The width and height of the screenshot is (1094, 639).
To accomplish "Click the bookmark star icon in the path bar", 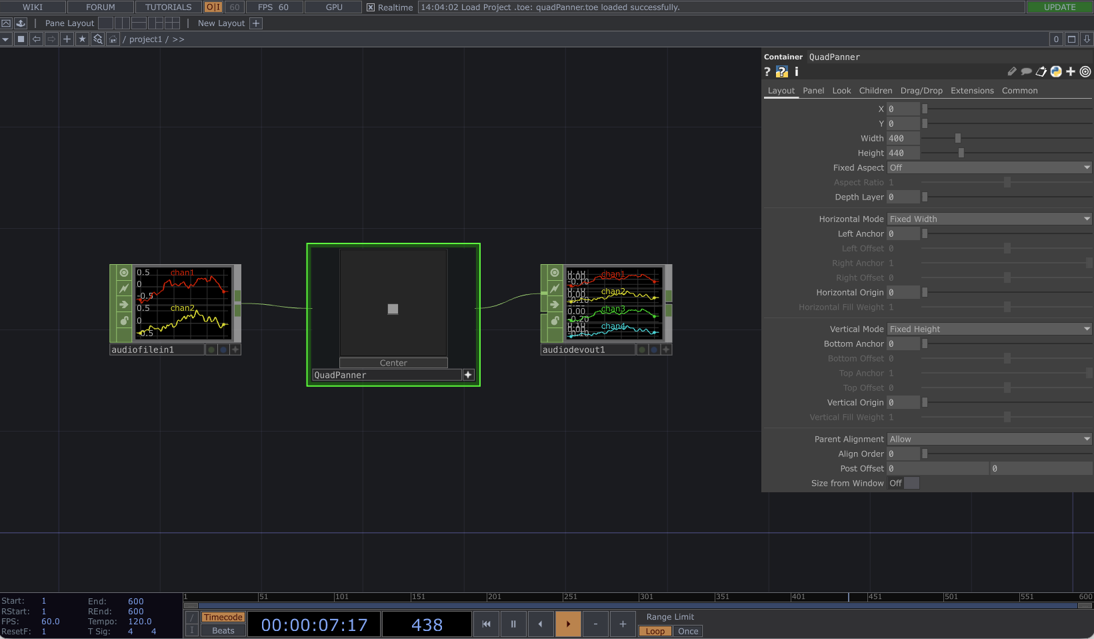I will [82, 39].
